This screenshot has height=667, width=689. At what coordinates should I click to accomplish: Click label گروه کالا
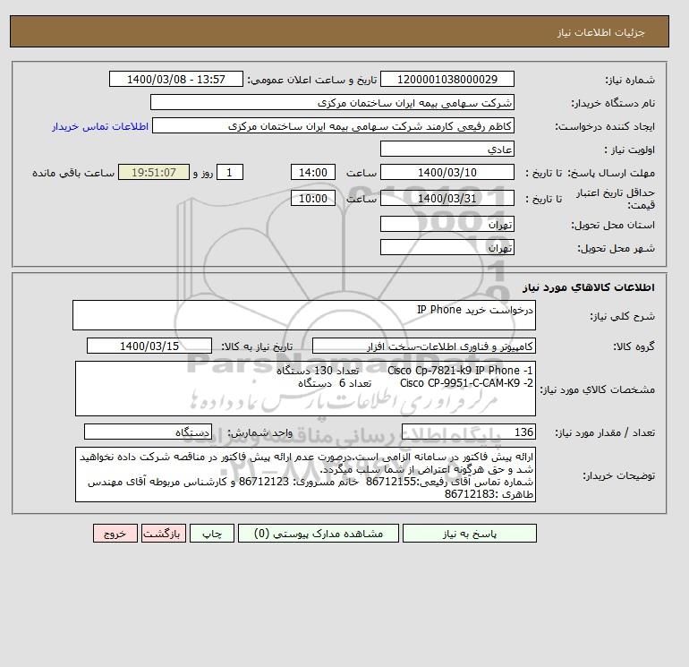click(x=634, y=346)
